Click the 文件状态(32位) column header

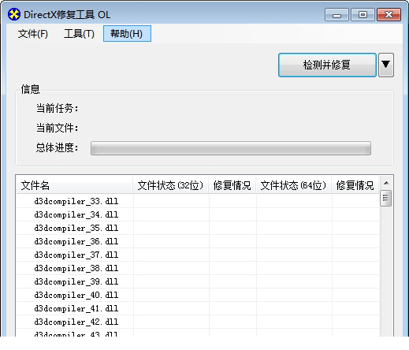pyautogui.click(x=170, y=185)
